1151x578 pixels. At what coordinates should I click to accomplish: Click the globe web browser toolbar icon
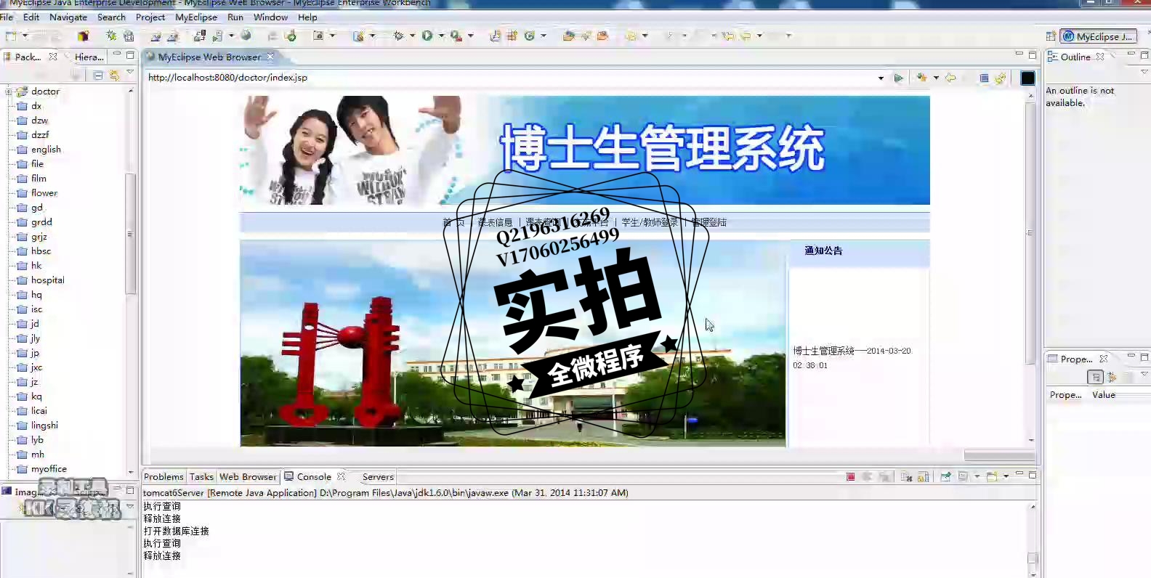(246, 36)
